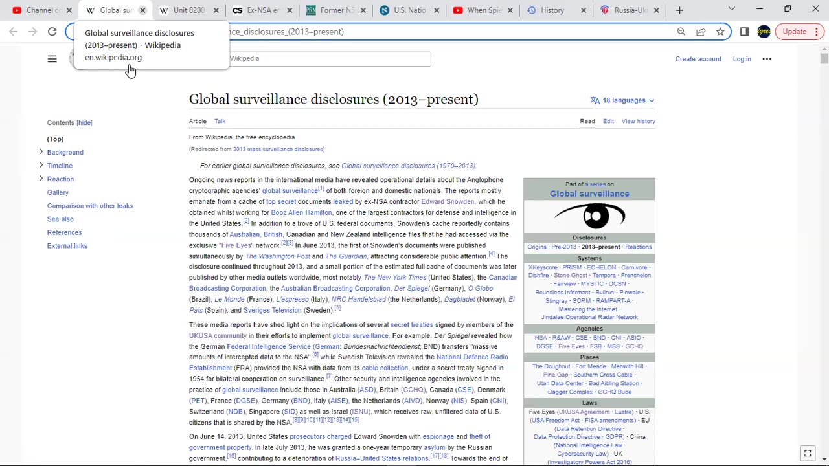Open Utah Data Center link
The width and height of the screenshot is (829, 466).
pyautogui.click(x=560, y=383)
